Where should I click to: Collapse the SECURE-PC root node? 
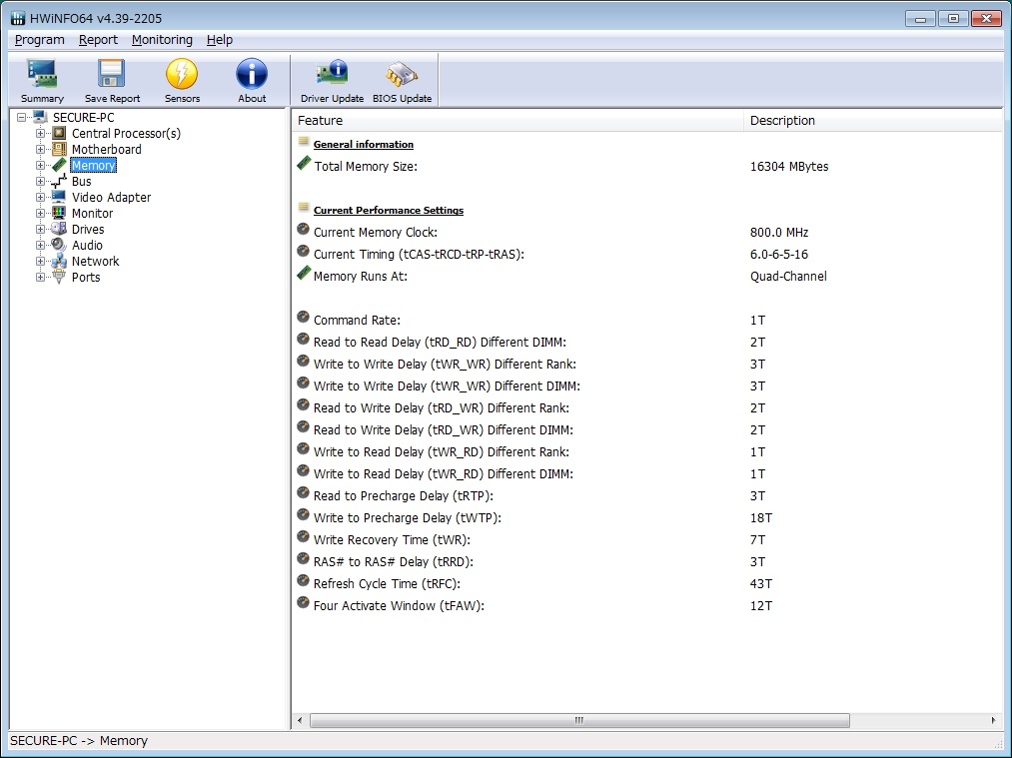[21, 118]
